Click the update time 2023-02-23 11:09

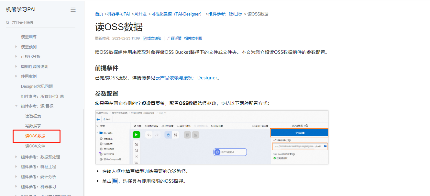click(126, 38)
